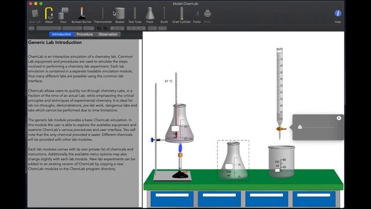
Task: Select the Water tool
Action: point(49,16)
